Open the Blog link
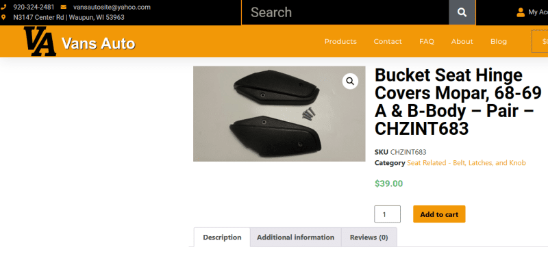Image resolution: width=548 pixels, height=254 pixels. tap(499, 42)
